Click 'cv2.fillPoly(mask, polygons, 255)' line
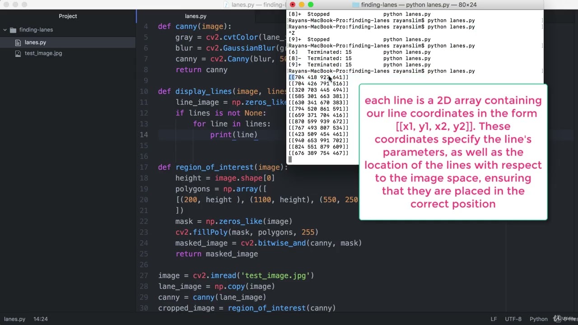 (247, 232)
